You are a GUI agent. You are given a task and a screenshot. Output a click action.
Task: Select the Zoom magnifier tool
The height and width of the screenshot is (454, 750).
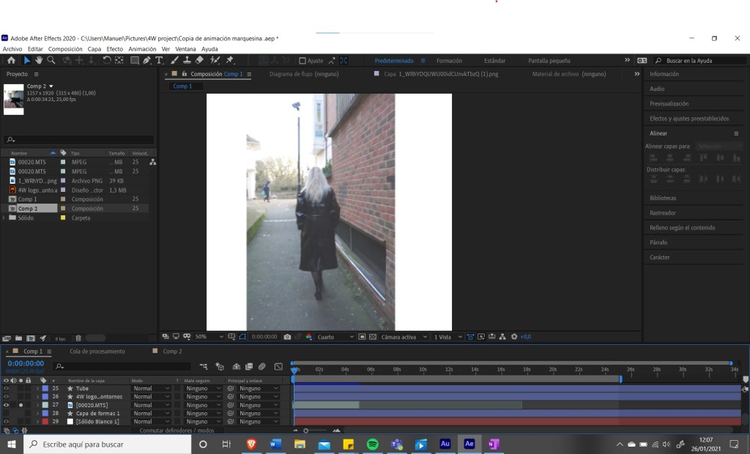[x=51, y=60]
